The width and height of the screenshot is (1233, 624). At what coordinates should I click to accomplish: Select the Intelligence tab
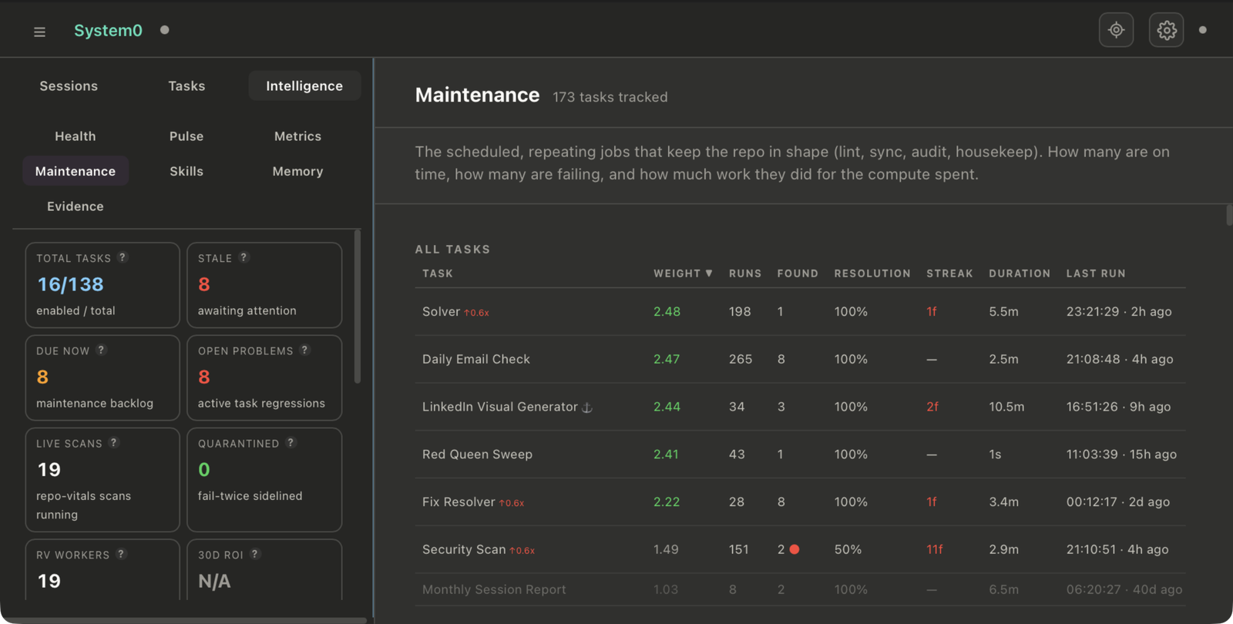tap(304, 86)
